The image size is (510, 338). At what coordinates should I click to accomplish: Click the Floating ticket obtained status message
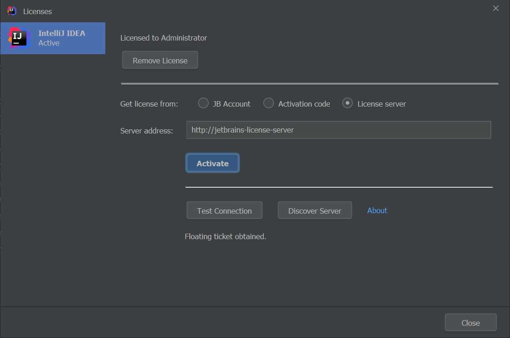225,236
